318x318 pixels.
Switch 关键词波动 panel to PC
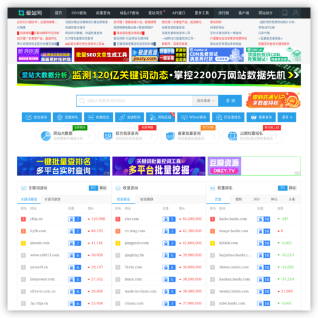[93, 188]
